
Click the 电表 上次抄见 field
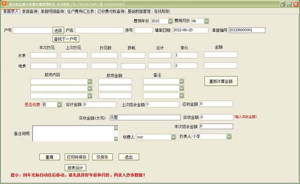pos(74,66)
